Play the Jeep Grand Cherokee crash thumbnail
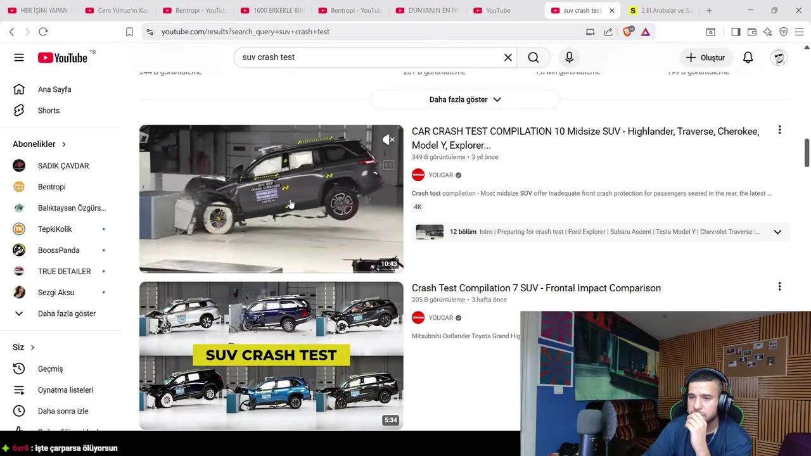This screenshot has width=811, height=456. [x=271, y=199]
